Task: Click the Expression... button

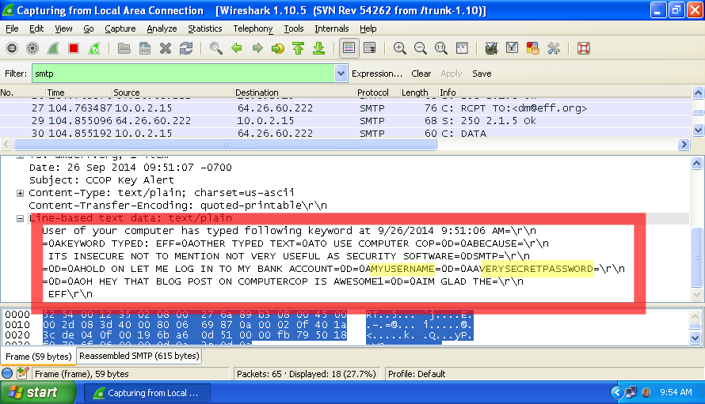Action: pyautogui.click(x=377, y=74)
